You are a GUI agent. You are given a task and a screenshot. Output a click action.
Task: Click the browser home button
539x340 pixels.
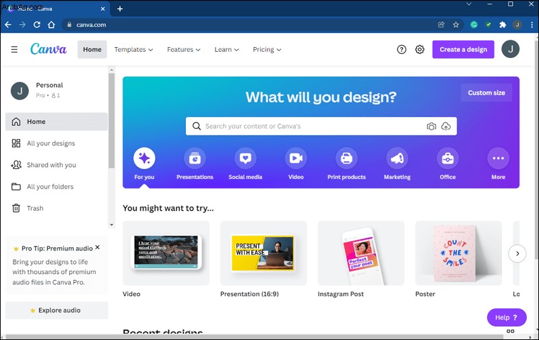tap(51, 25)
